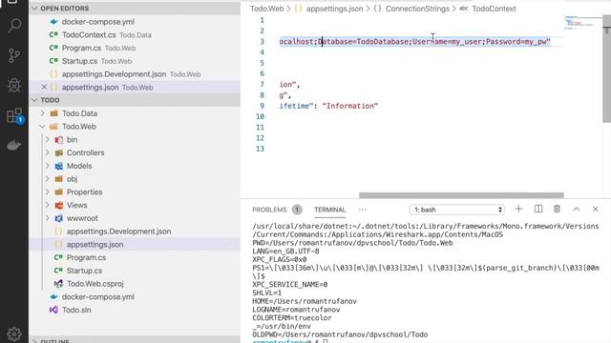This screenshot has height=343, width=611.
Task: Open the Source Control view
Action: 14,55
